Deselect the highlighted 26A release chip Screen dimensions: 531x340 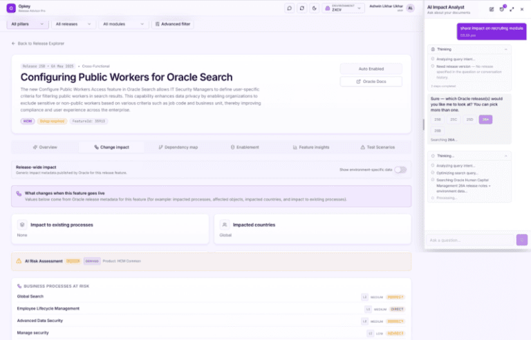(485, 120)
